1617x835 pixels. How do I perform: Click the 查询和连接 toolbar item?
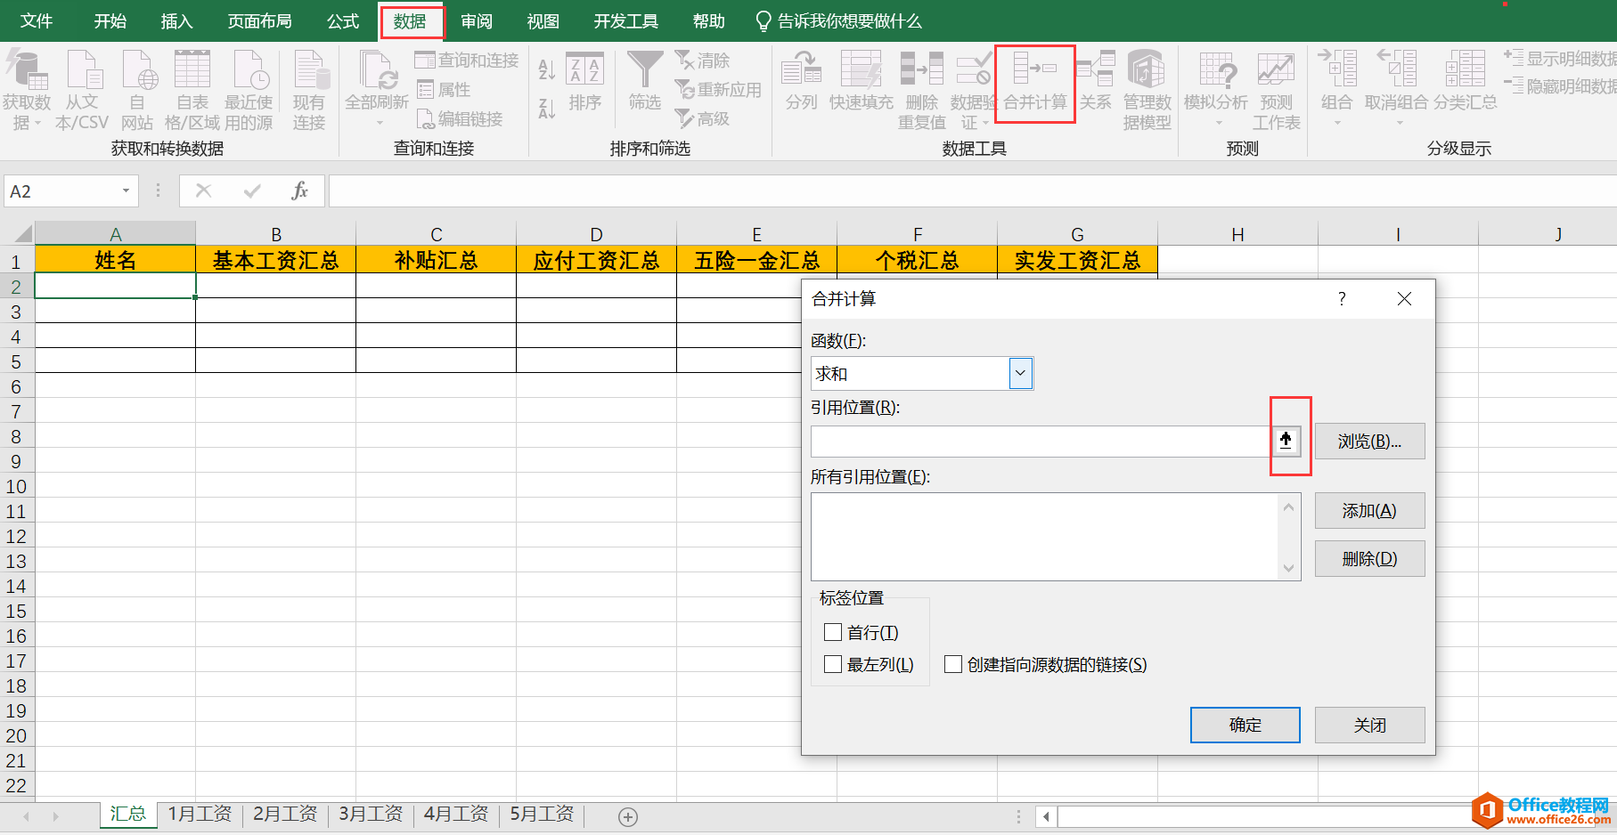(x=467, y=60)
